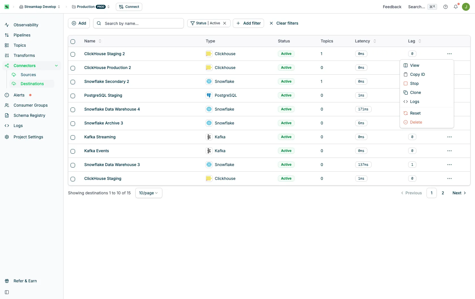
Task: Check the ClickHouse Staging 2 row checkbox
Action: tap(73, 54)
